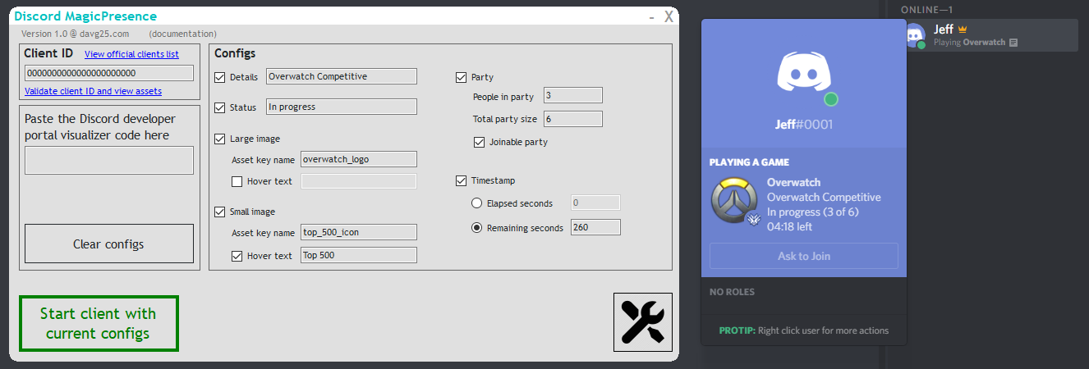Click the People in party field

coord(573,96)
